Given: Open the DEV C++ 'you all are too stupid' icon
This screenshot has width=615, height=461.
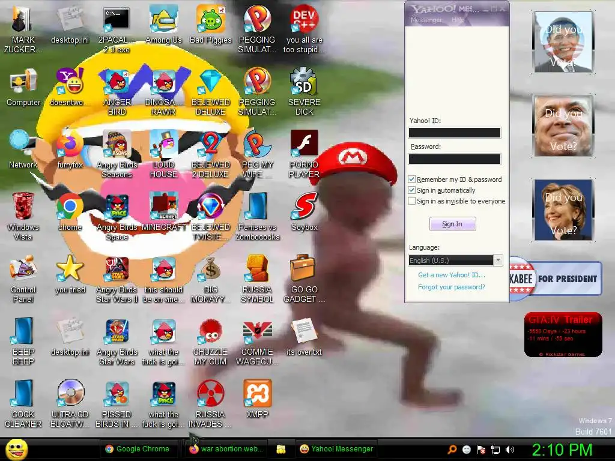Looking at the screenshot, I should pos(304,29).
